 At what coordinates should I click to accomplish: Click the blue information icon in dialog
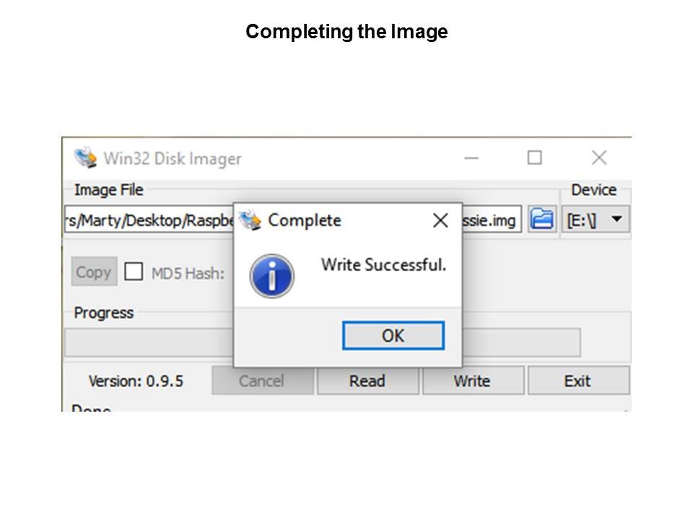click(x=271, y=276)
